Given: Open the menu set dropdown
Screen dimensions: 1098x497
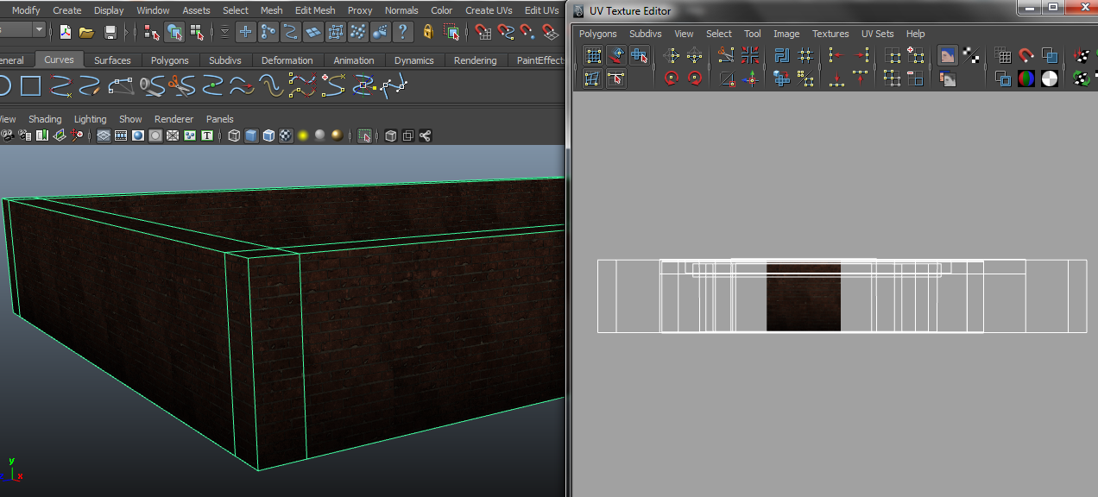Looking at the screenshot, I should tap(39, 30).
